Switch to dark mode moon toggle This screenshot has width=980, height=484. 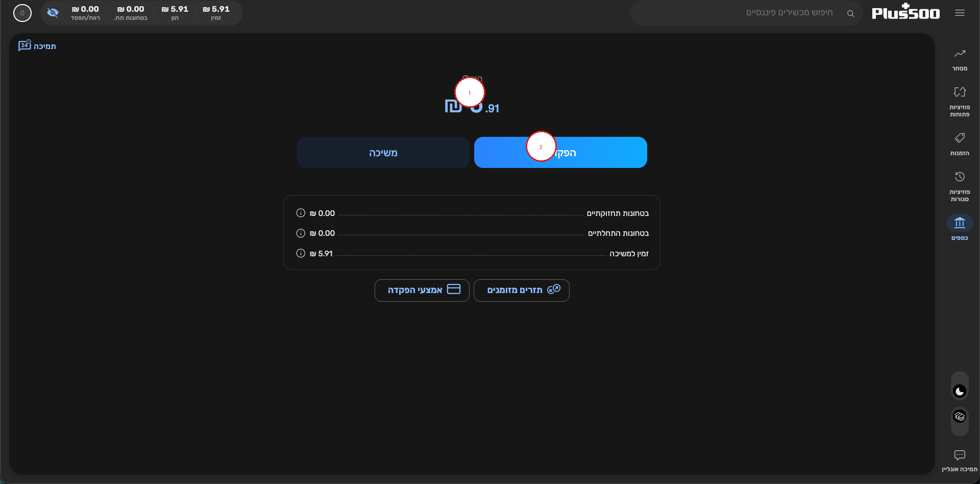[960, 391]
